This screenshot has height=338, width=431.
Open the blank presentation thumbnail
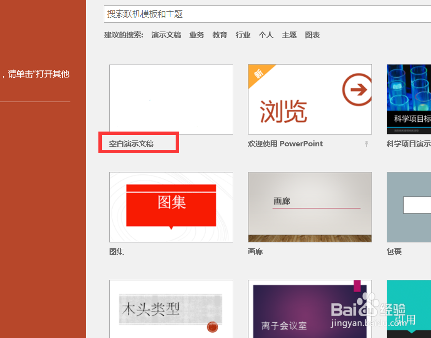(x=171, y=100)
